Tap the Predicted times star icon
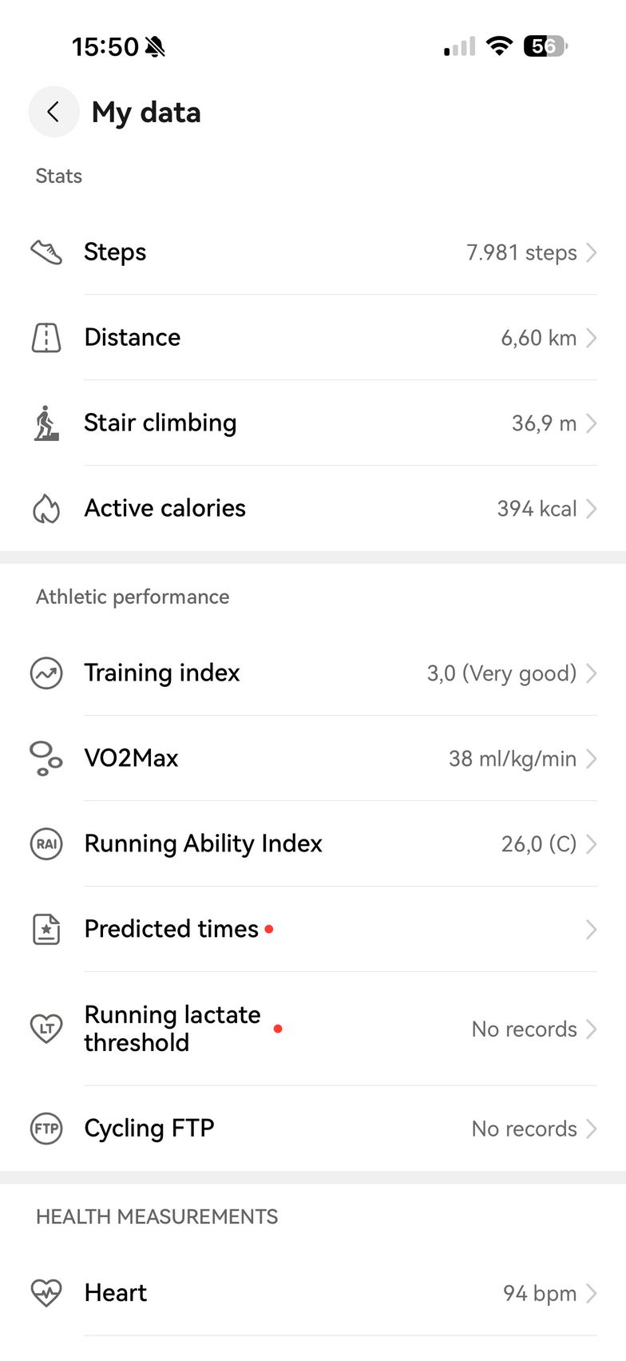This screenshot has height=1361, width=626. [x=46, y=930]
